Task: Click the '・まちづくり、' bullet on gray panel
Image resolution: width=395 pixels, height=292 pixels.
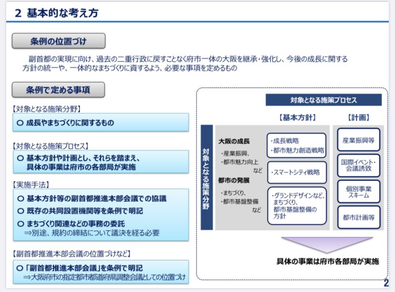Action: (x=234, y=193)
